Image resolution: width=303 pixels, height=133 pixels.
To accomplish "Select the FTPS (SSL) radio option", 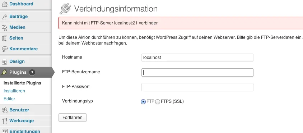I will coord(158,102).
